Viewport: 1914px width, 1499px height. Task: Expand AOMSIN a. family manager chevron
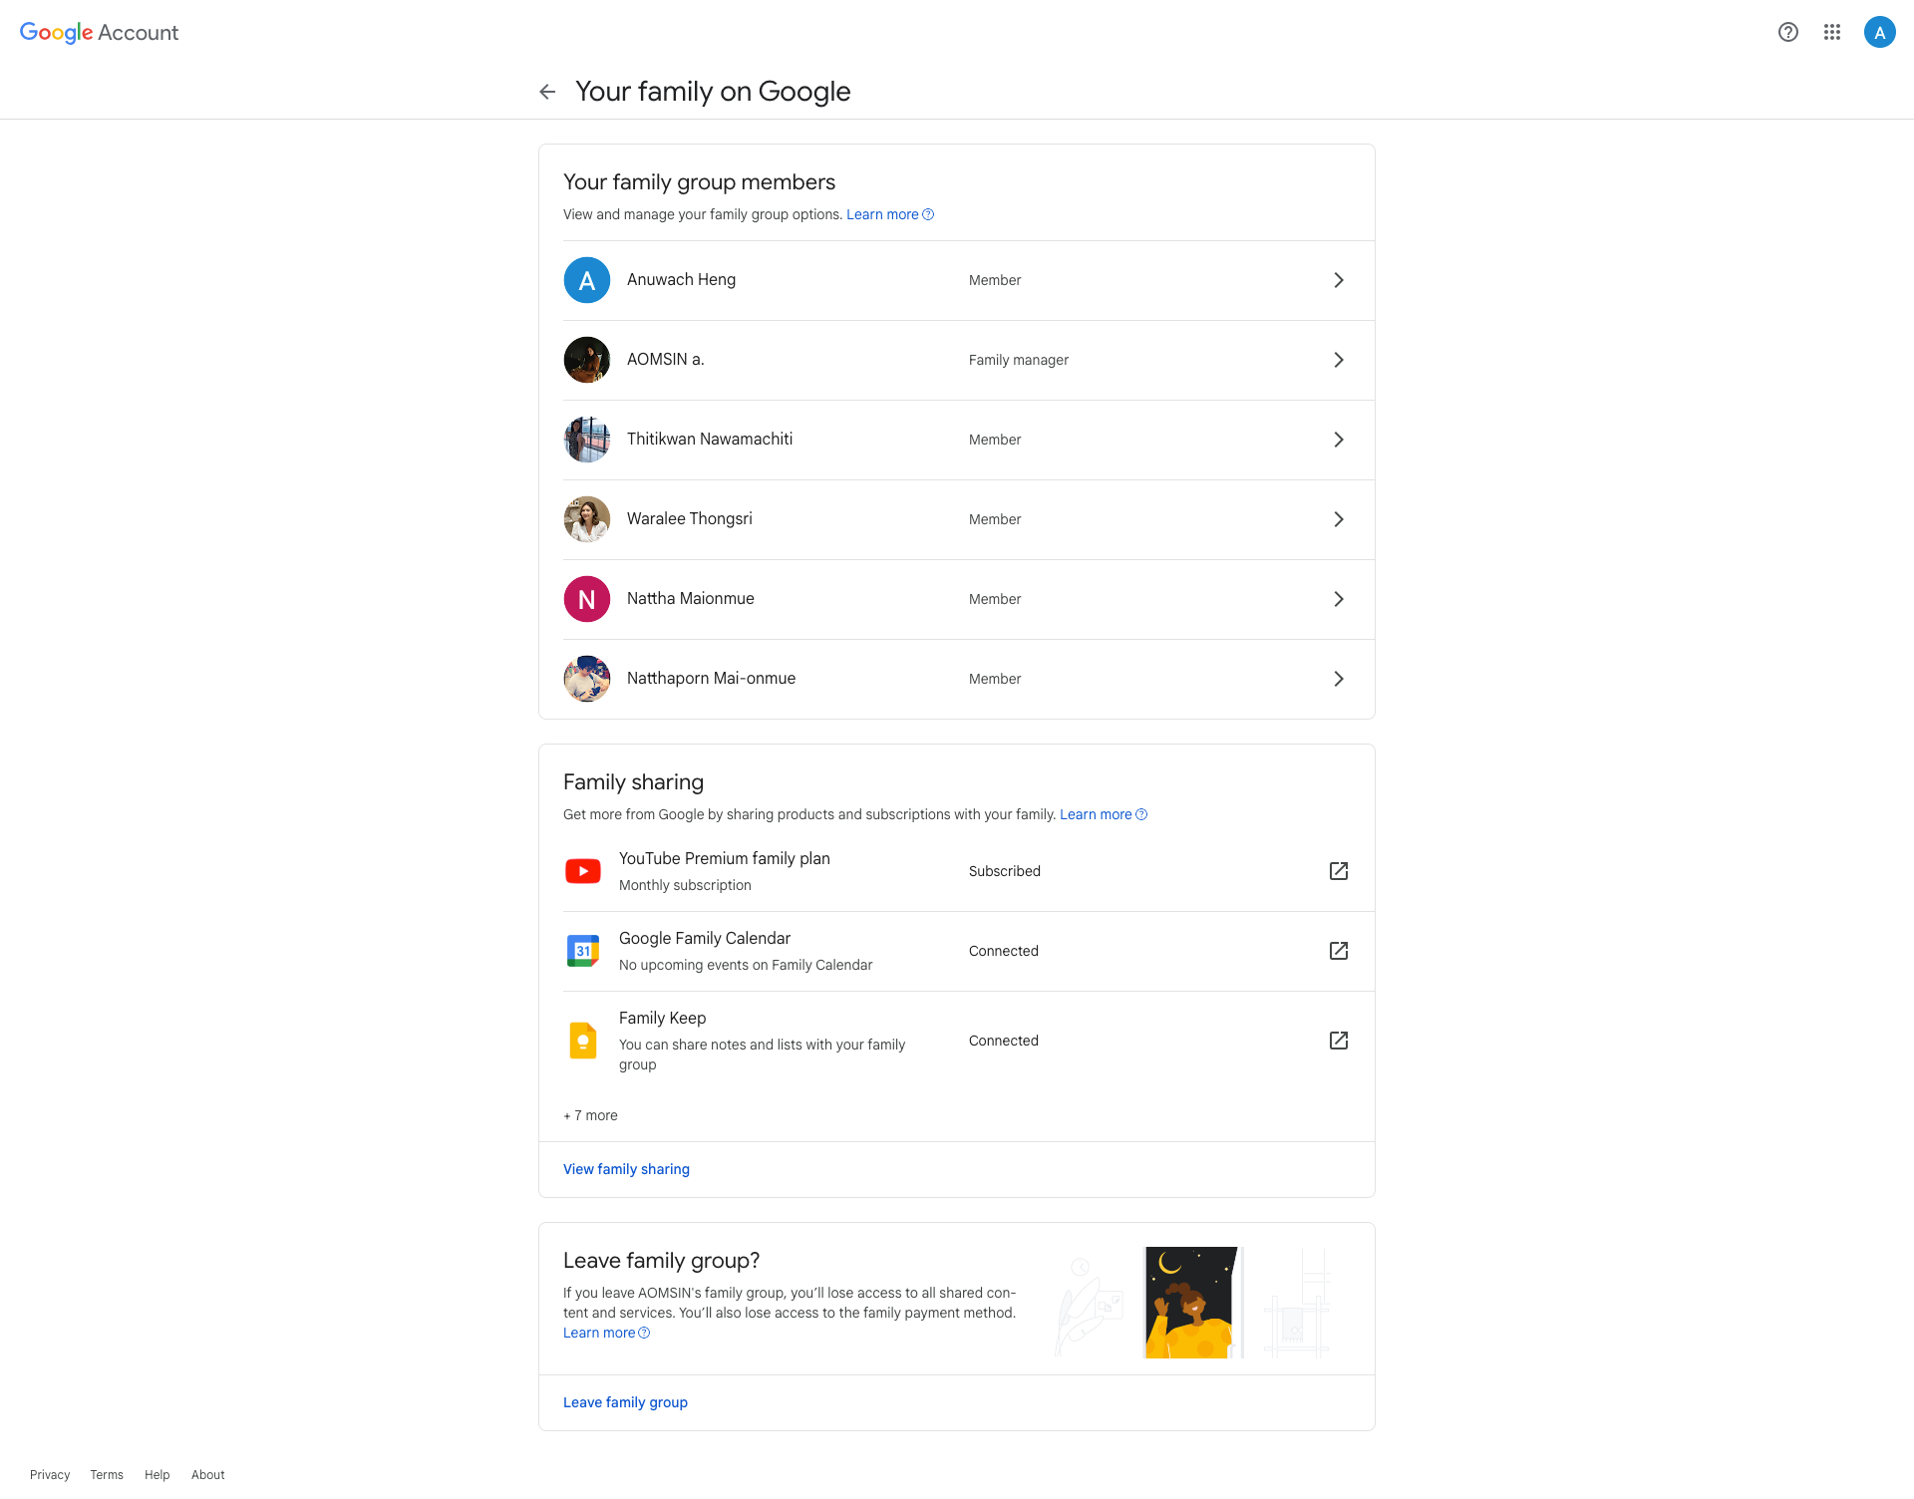click(1339, 360)
